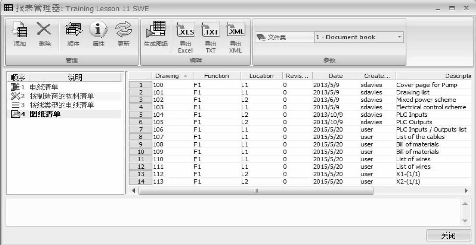Select row header 1 in the table
The width and height of the screenshot is (476, 245).
(x=141, y=85)
